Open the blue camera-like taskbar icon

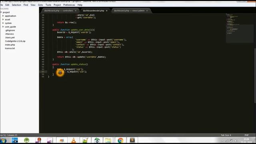[15, 140]
